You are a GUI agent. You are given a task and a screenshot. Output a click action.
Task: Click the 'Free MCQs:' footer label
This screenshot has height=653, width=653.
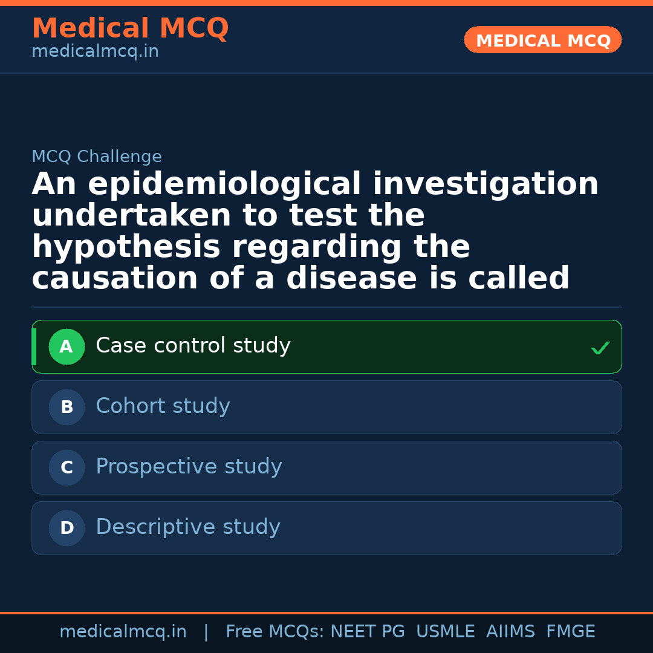(x=275, y=632)
